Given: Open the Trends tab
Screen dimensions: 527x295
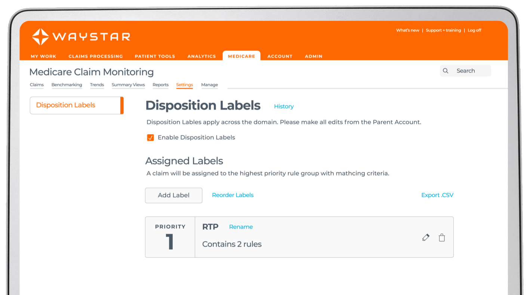Looking at the screenshot, I should pos(97,85).
